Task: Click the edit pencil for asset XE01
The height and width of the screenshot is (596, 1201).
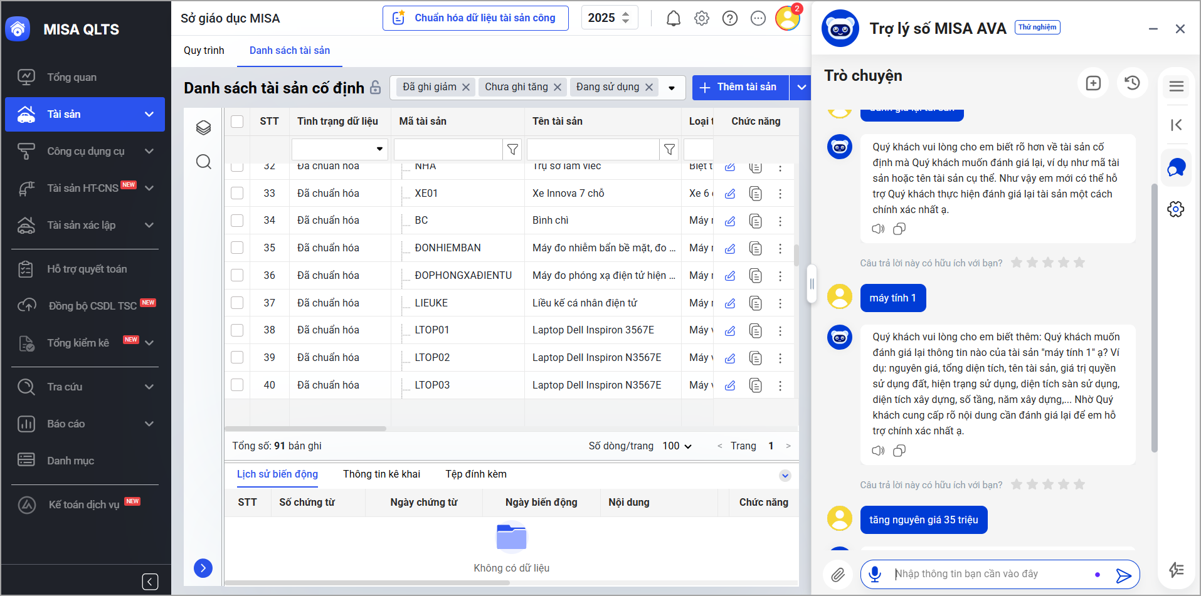Action: click(x=730, y=194)
